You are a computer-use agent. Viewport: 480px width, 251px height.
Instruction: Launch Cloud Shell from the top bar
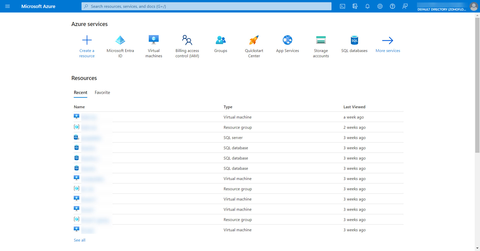[342, 6]
